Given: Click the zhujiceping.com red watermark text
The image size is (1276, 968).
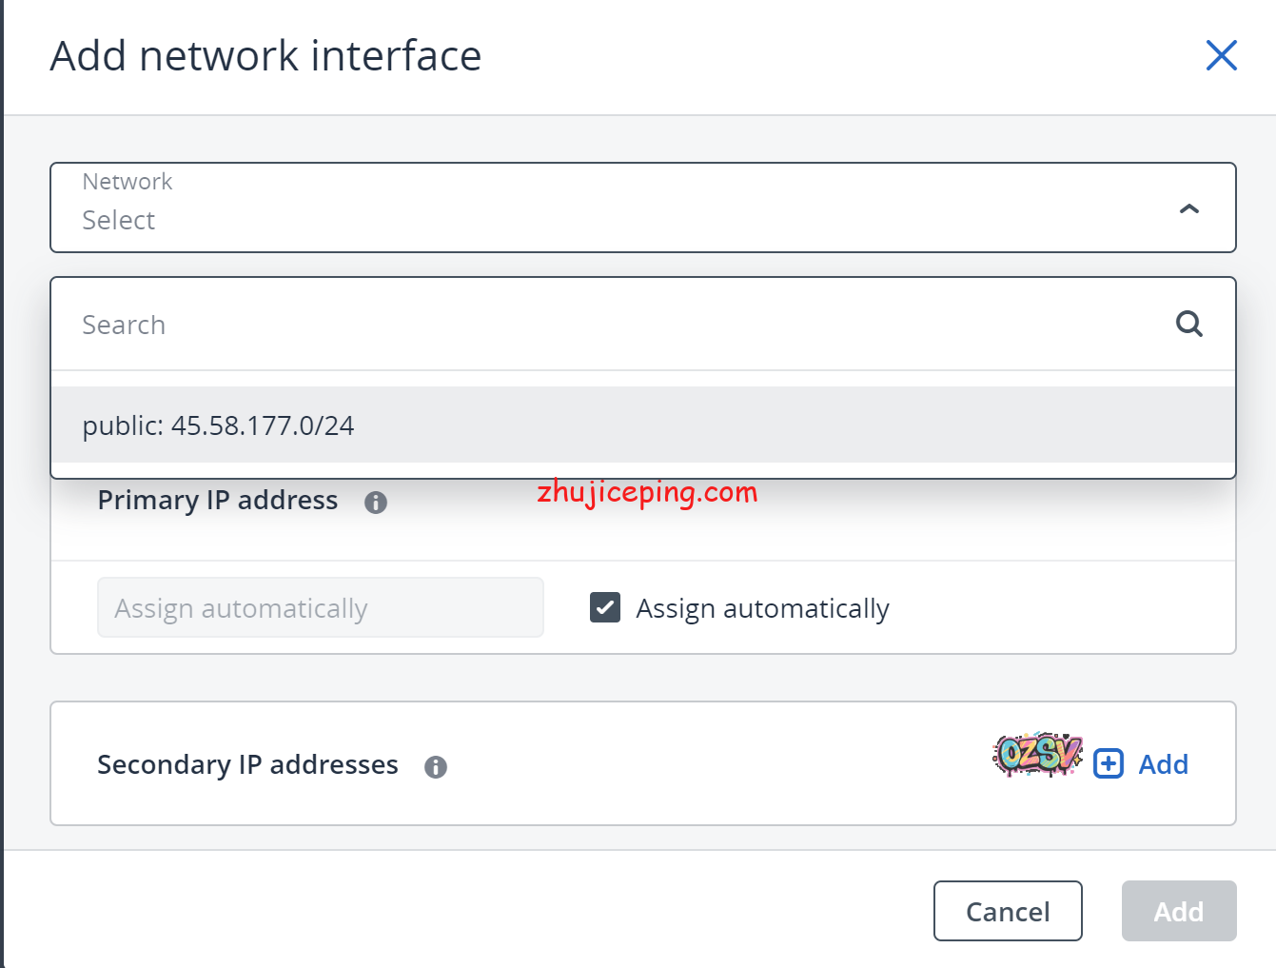Looking at the screenshot, I should coord(647,492).
